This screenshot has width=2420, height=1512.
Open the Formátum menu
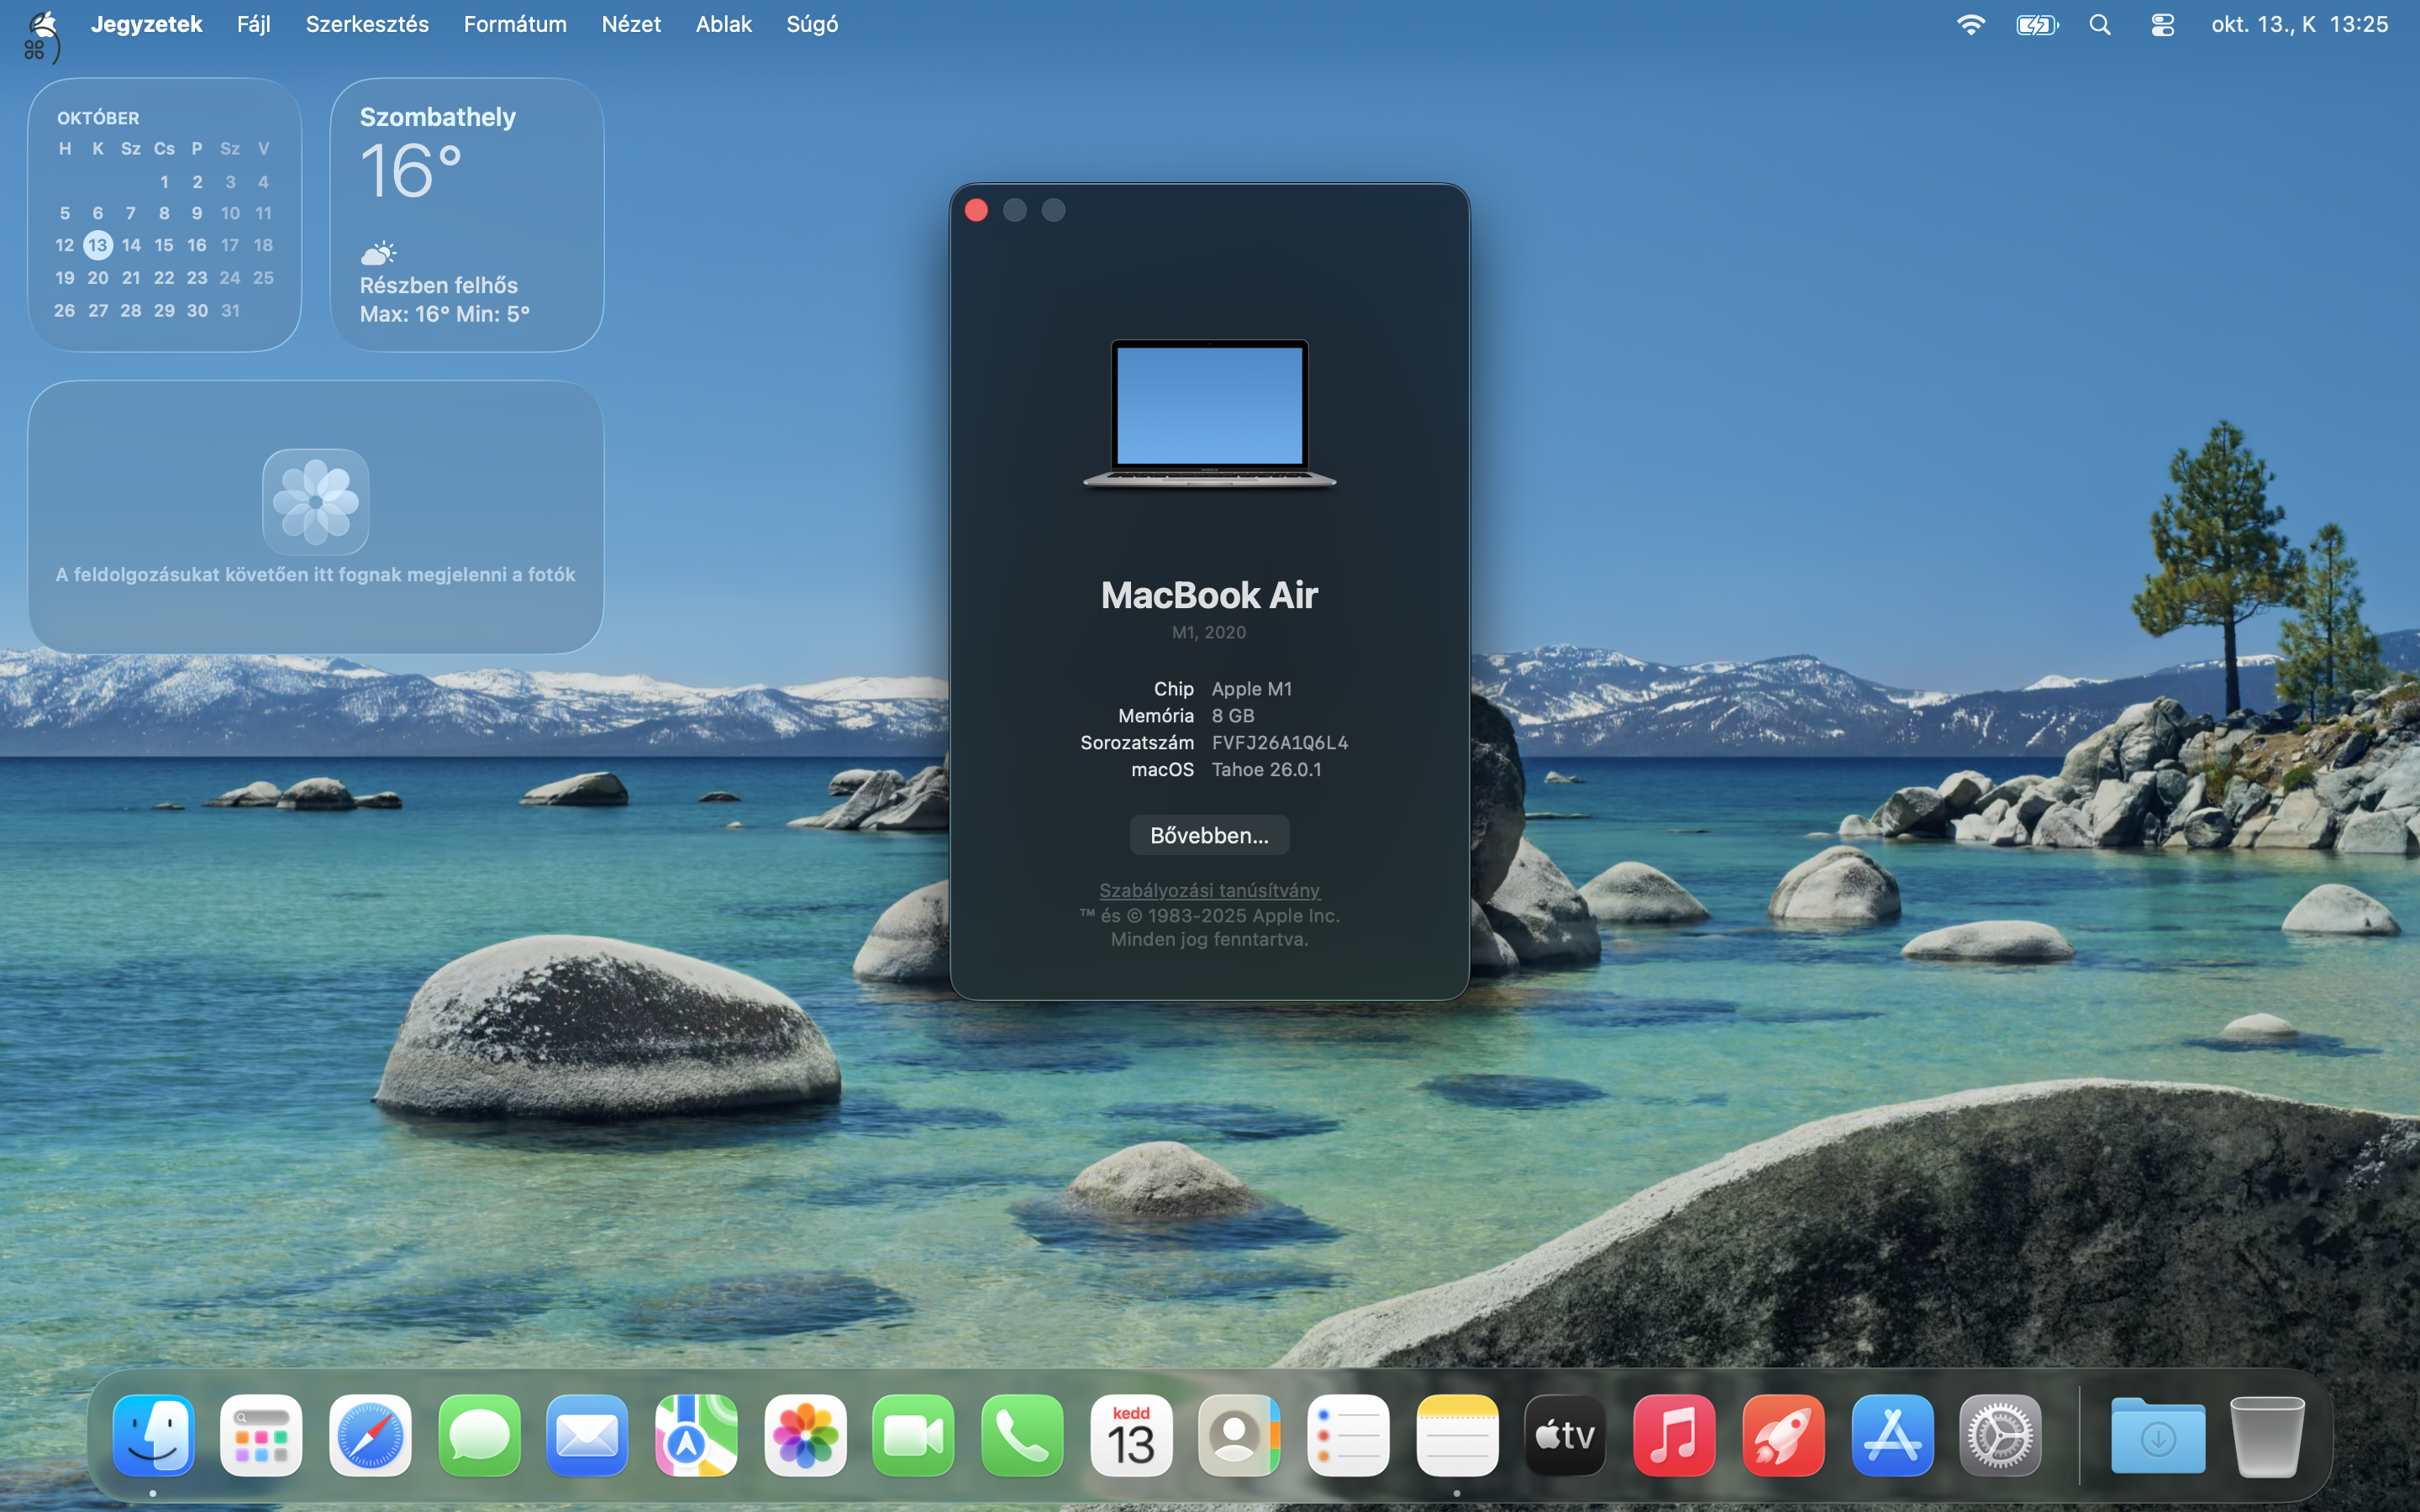pyautogui.click(x=515, y=24)
